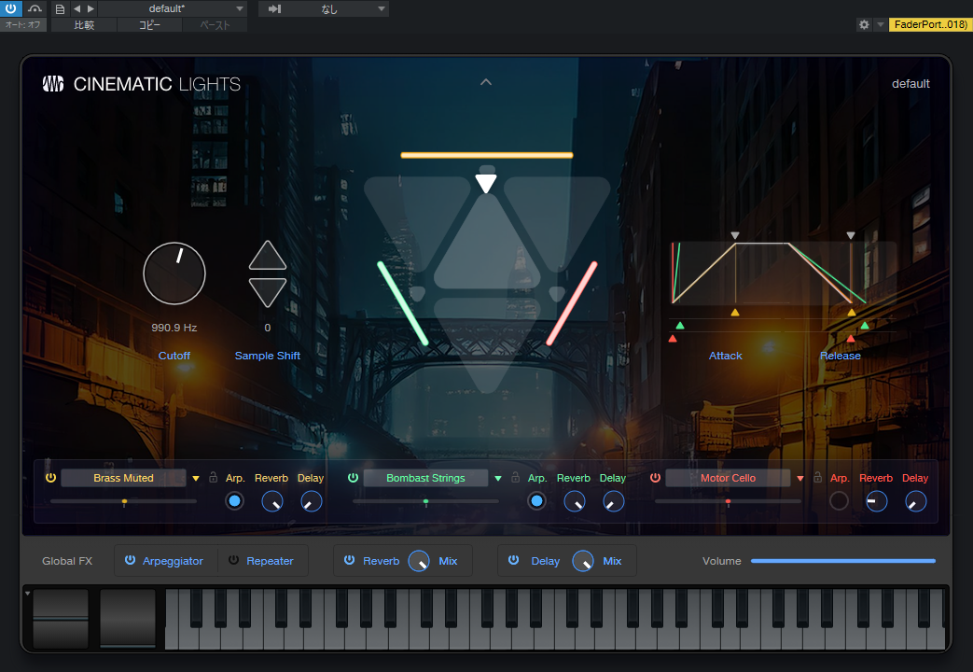This screenshot has width=973, height=672.
Task: Click the global Volume slider
Action: click(842, 561)
